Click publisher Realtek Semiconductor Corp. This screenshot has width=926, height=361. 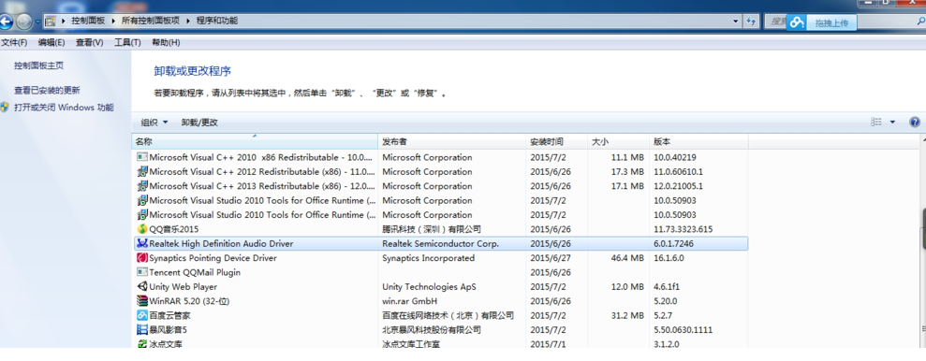click(441, 243)
